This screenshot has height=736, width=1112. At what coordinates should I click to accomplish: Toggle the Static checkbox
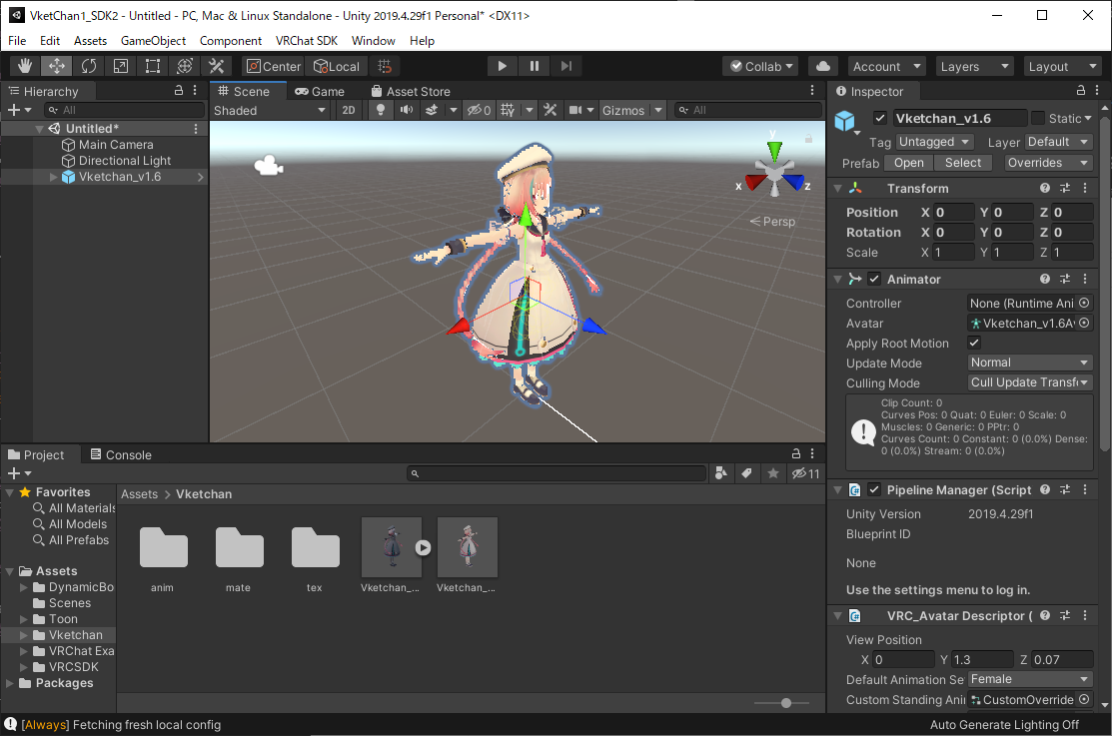pos(1038,118)
